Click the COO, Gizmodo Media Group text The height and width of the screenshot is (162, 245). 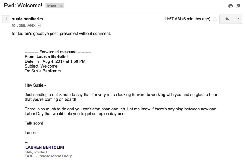pyautogui.click(x=49, y=156)
